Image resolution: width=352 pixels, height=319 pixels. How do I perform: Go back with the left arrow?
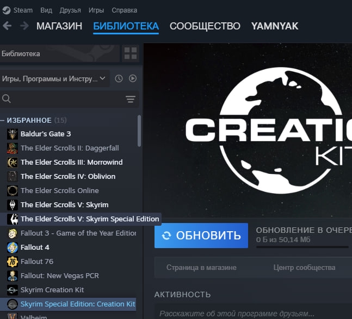coord(7,26)
